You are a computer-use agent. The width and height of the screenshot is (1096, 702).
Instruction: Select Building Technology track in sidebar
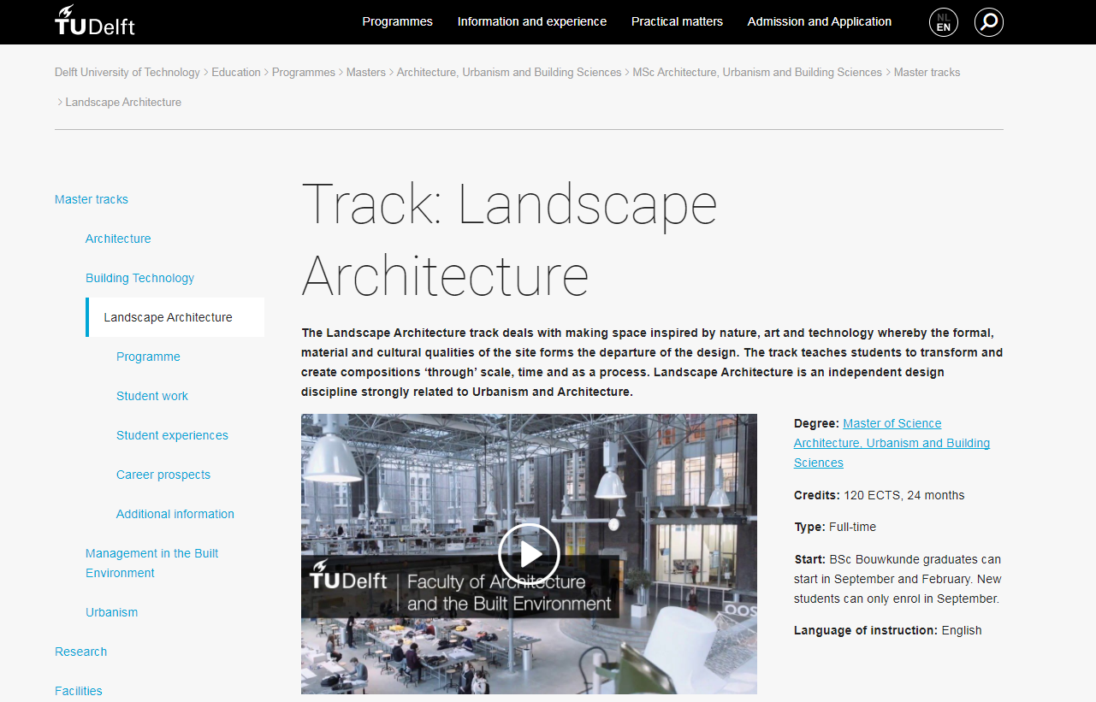[x=139, y=278]
